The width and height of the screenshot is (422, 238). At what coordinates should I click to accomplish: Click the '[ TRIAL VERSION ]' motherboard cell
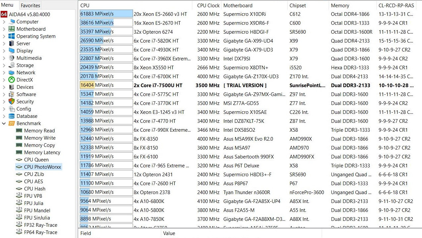click(x=245, y=85)
